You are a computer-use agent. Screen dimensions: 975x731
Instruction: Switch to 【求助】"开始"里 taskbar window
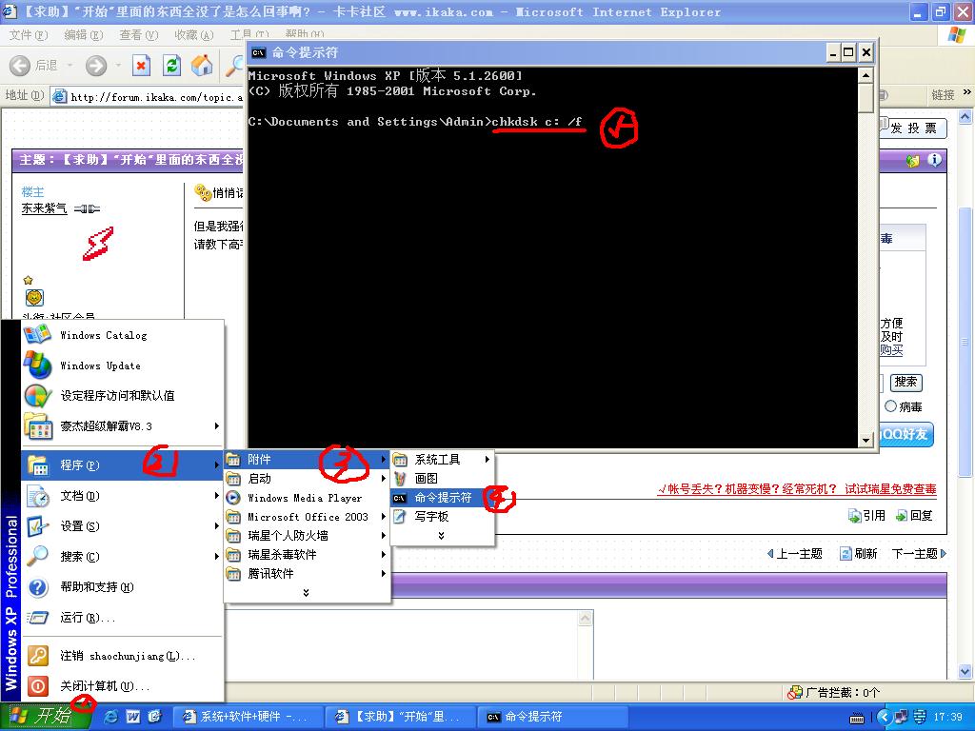tap(401, 717)
